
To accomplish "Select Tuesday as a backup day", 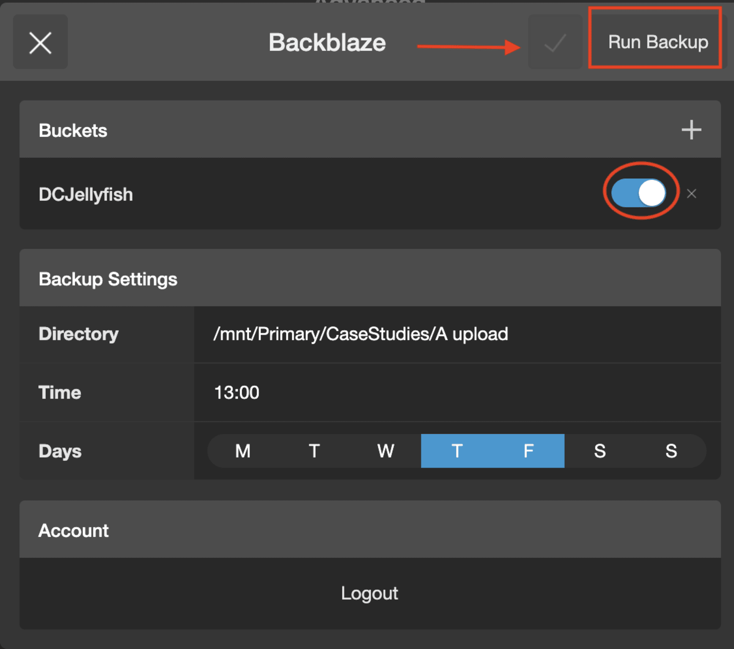I will click(x=314, y=451).
